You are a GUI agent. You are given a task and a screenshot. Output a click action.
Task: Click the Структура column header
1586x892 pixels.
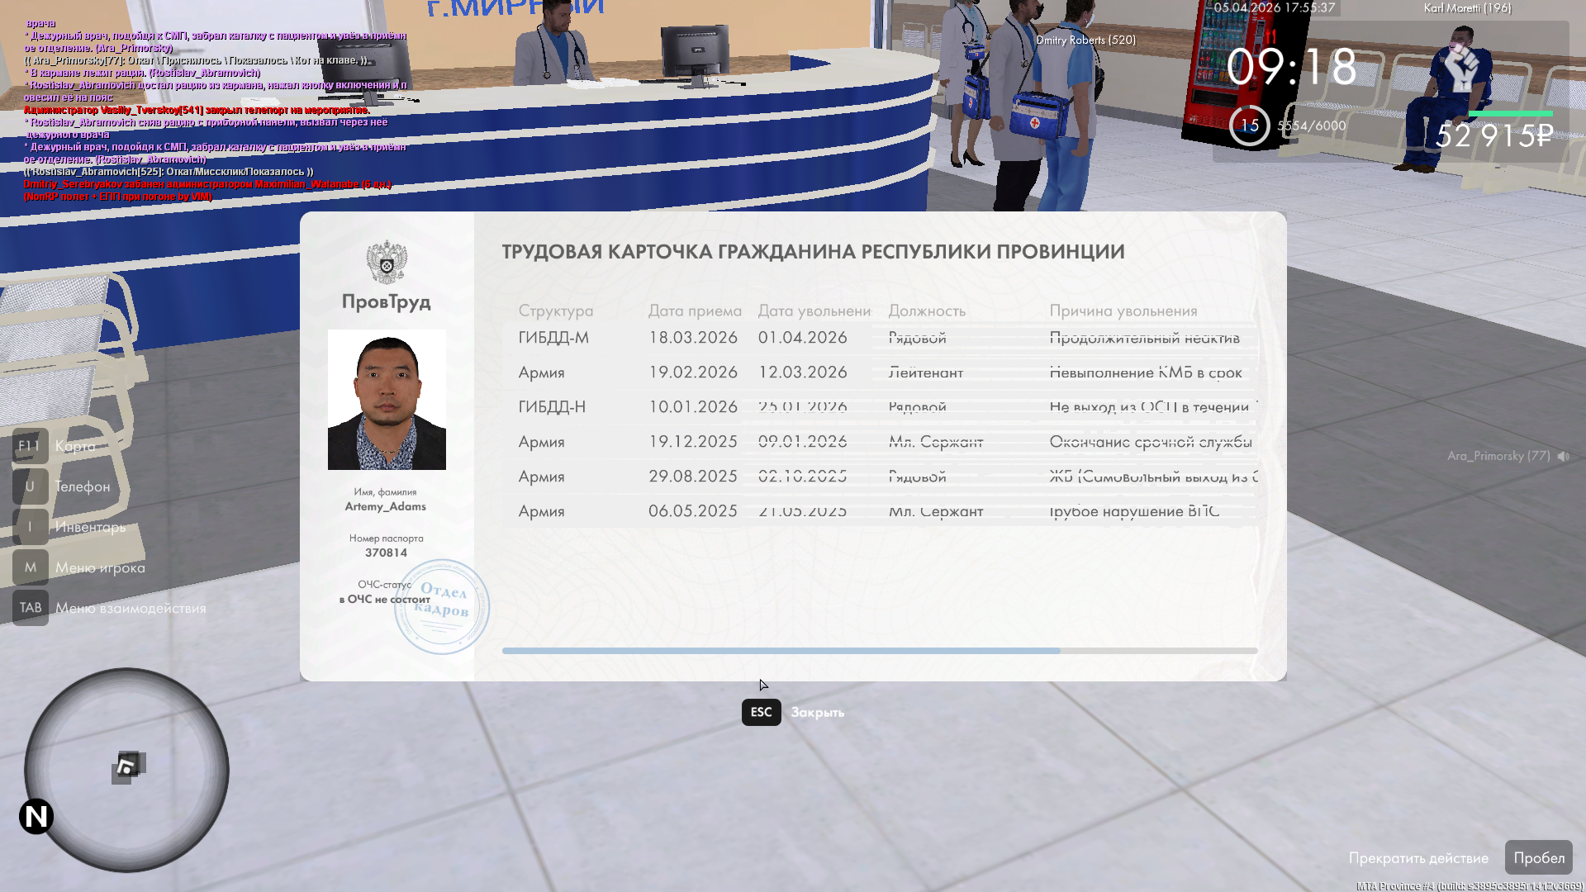pyautogui.click(x=555, y=311)
